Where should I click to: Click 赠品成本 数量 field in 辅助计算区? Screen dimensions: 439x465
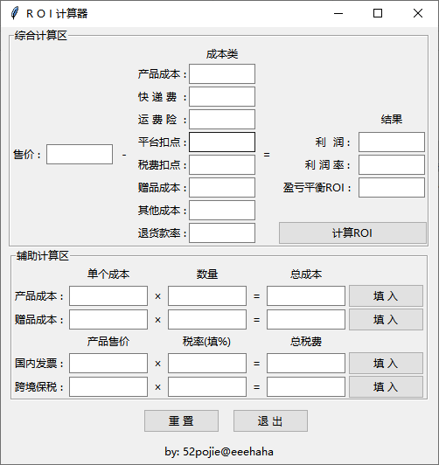[x=207, y=320]
